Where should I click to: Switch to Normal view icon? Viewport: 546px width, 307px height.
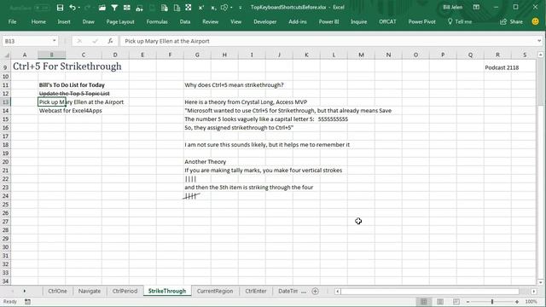coord(424,302)
